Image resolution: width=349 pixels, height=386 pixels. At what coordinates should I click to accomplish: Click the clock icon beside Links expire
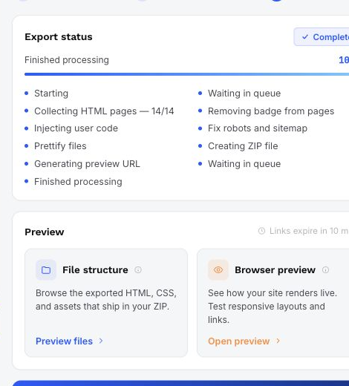[261, 231]
